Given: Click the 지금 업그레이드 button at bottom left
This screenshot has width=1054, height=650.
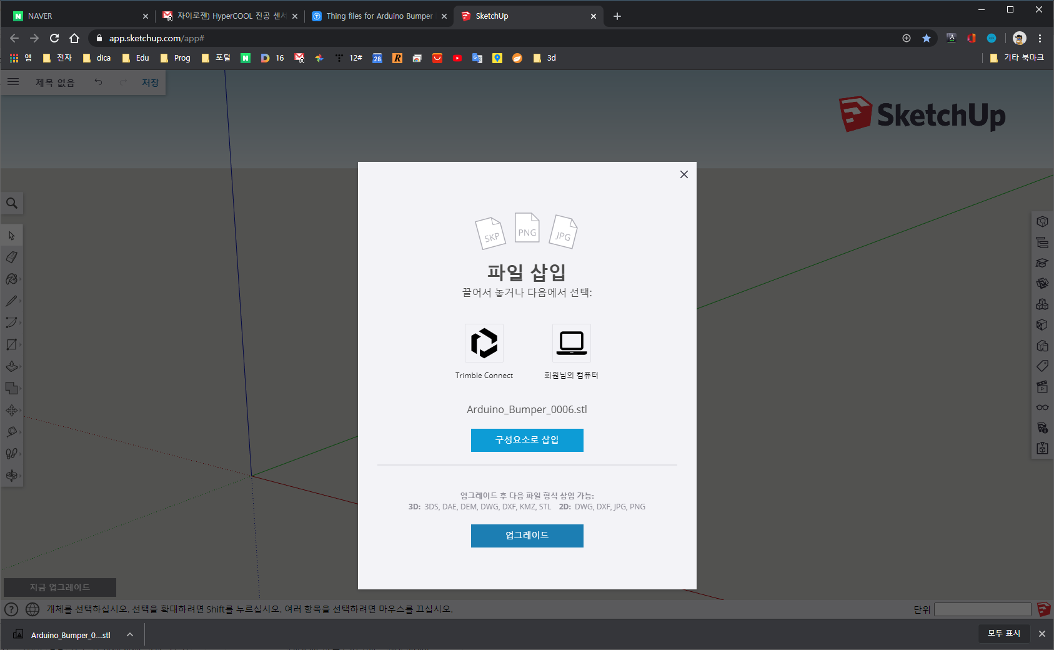Looking at the screenshot, I should point(60,587).
